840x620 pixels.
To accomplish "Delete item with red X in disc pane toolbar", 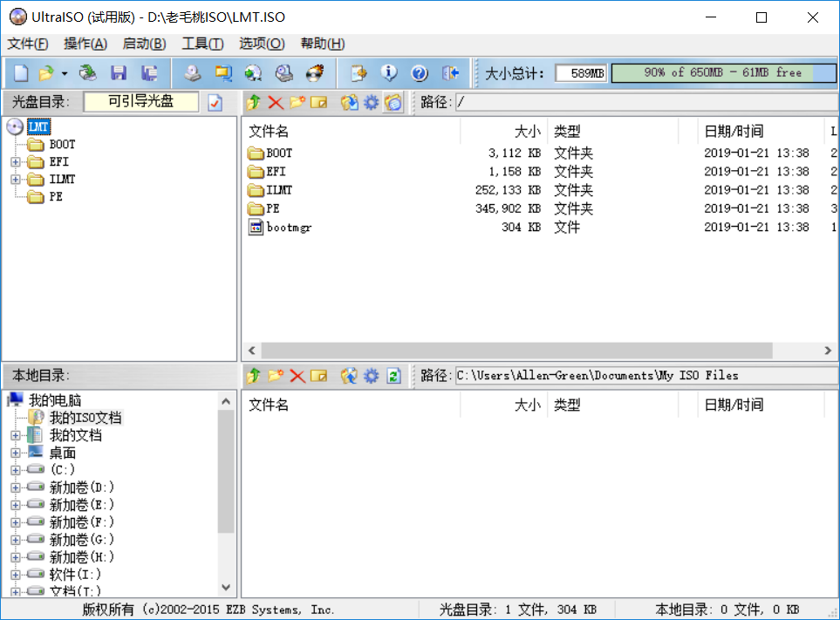I will tap(276, 102).
